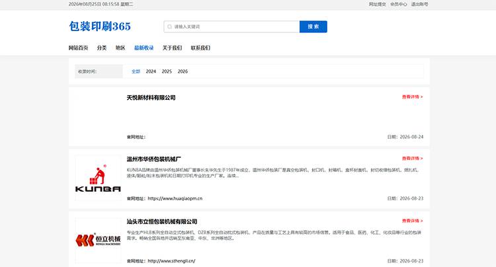Filter listings by year 2024

coord(151,71)
